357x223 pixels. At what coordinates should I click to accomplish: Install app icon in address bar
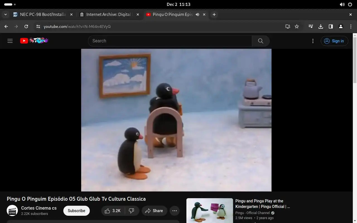[x=288, y=26]
